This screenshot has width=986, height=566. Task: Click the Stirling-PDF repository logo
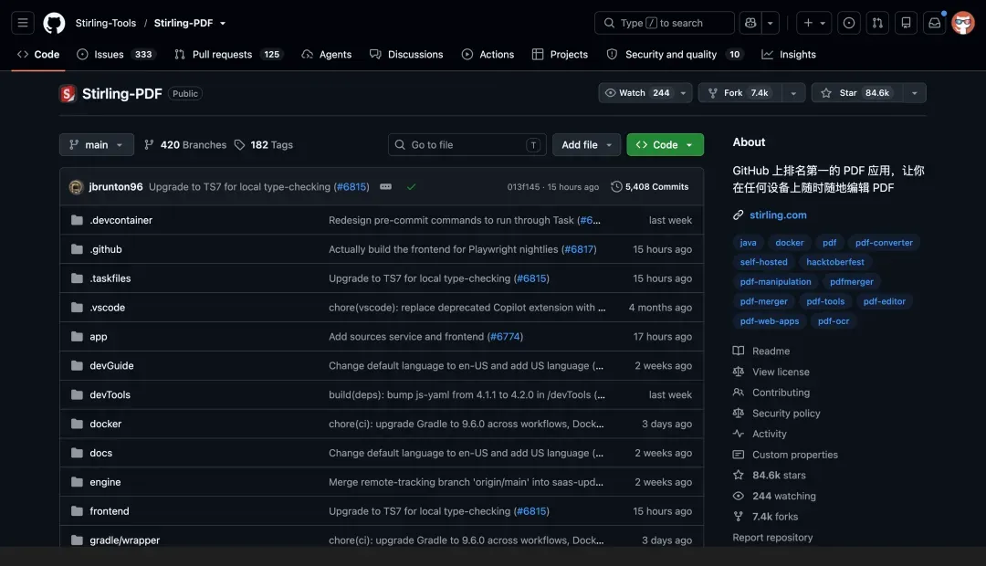(x=68, y=93)
